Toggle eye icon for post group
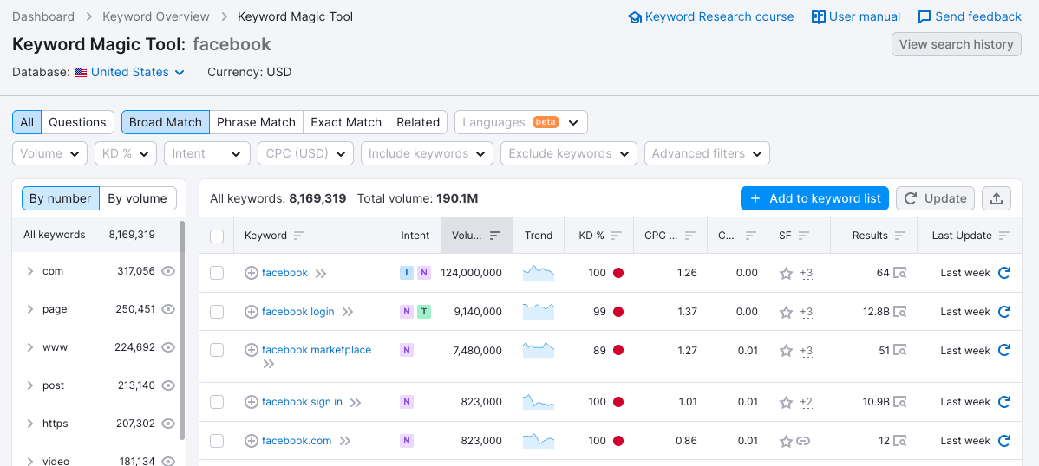The width and height of the screenshot is (1039, 466). tap(168, 385)
